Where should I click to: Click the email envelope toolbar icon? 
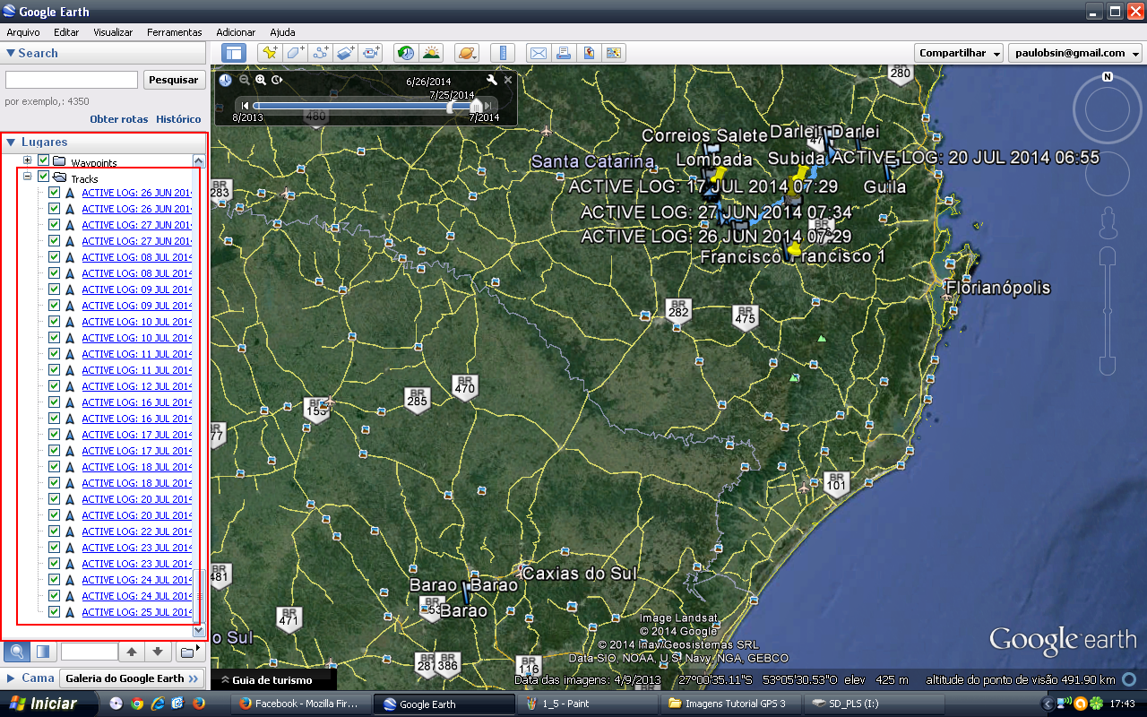point(538,53)
